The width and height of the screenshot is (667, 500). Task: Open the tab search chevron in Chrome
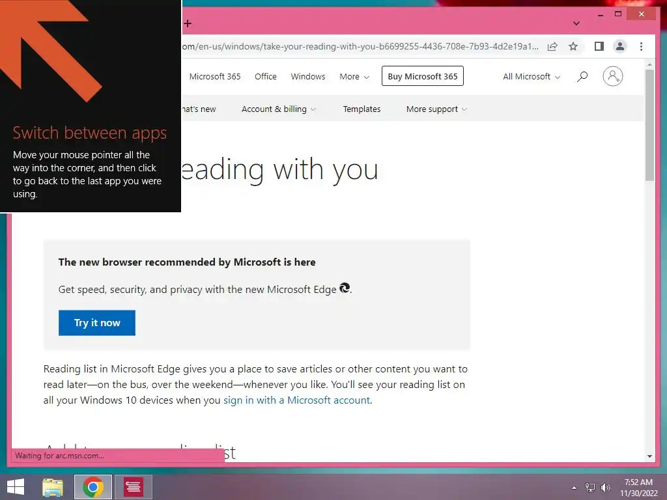(576, 23)
